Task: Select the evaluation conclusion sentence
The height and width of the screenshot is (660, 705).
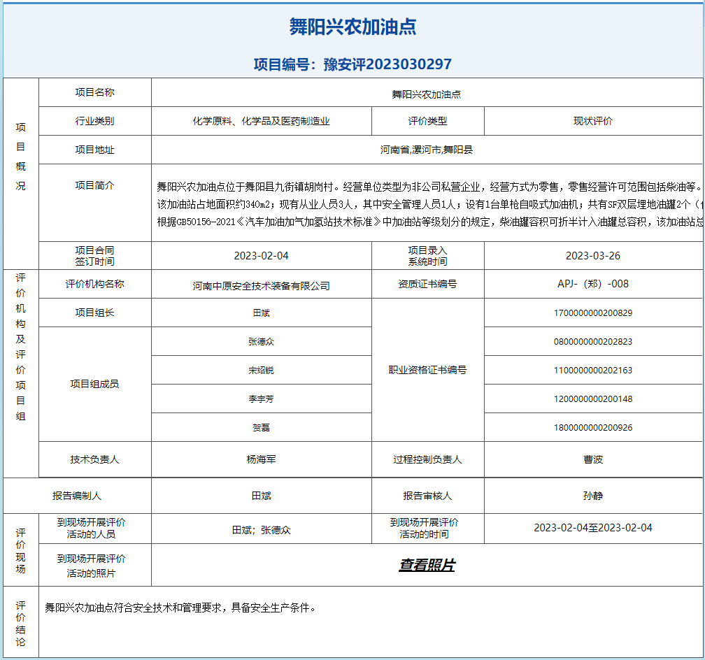Action: click(x=180, y=608)
